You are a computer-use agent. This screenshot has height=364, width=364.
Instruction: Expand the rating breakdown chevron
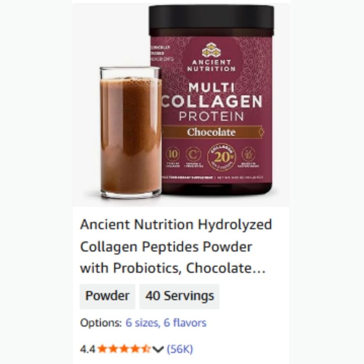158,349
